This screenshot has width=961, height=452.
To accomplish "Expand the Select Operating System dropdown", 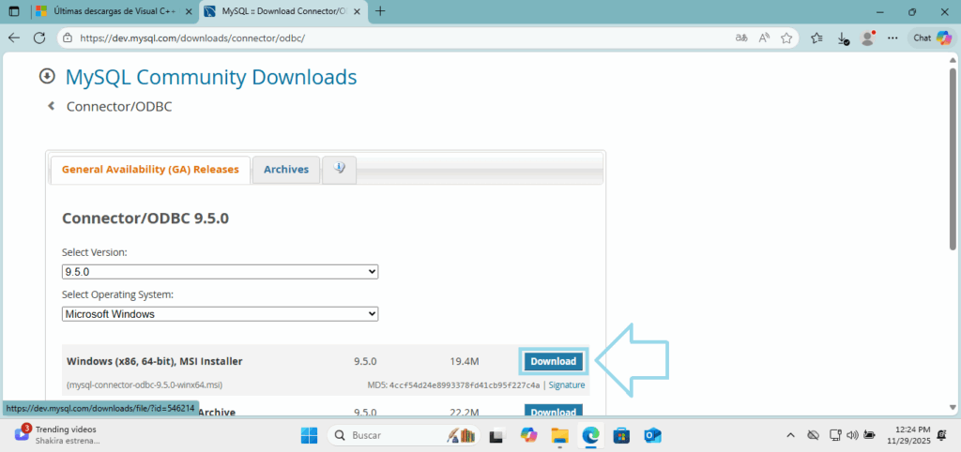I will coord(220,314).
